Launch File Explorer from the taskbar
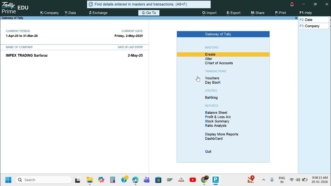The height and width of the screenshot is (186, 331). pyautogui.click(x=90, y=180)
